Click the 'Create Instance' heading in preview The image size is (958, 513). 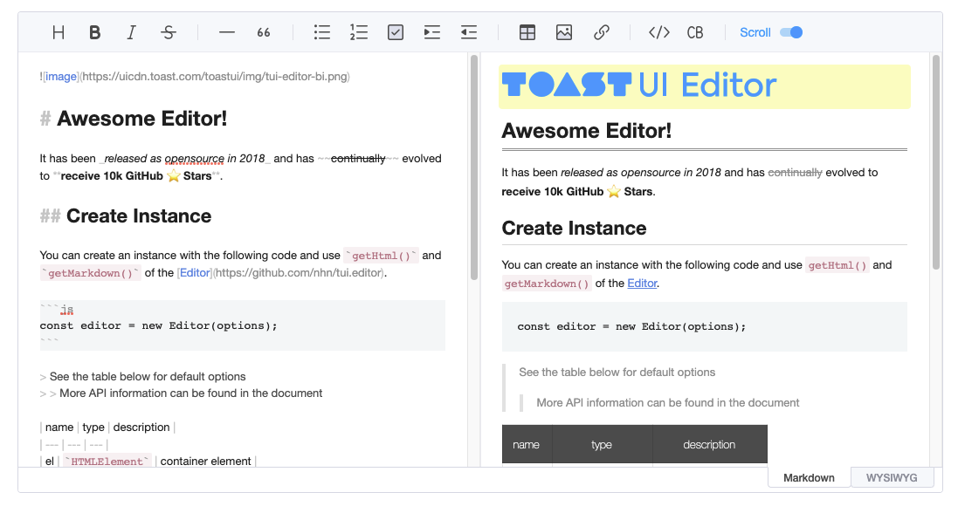[x=574, y=228]
